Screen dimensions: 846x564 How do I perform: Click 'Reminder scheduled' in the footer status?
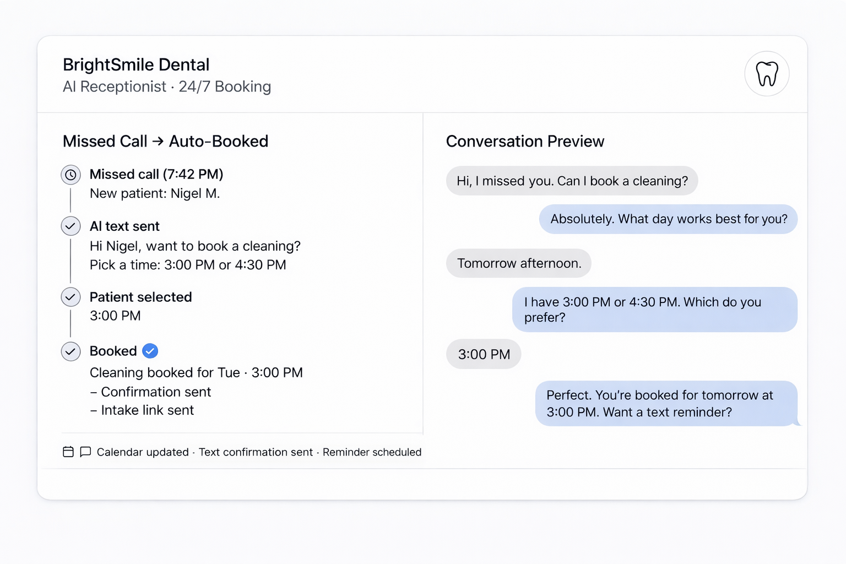tap(372, 452)
